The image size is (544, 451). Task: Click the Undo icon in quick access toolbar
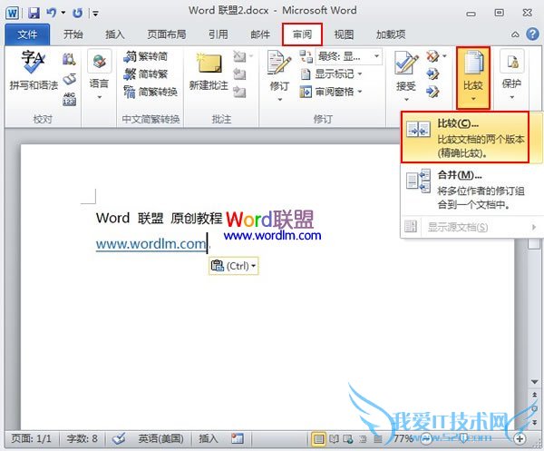click(52, 14)
